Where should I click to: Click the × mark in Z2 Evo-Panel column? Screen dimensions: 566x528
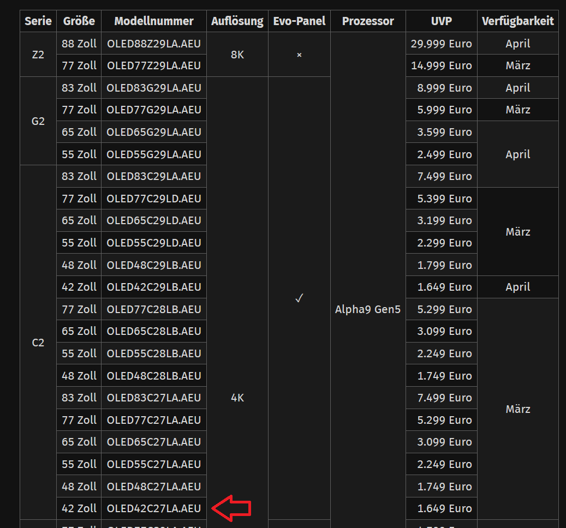[x=299, y=55]
